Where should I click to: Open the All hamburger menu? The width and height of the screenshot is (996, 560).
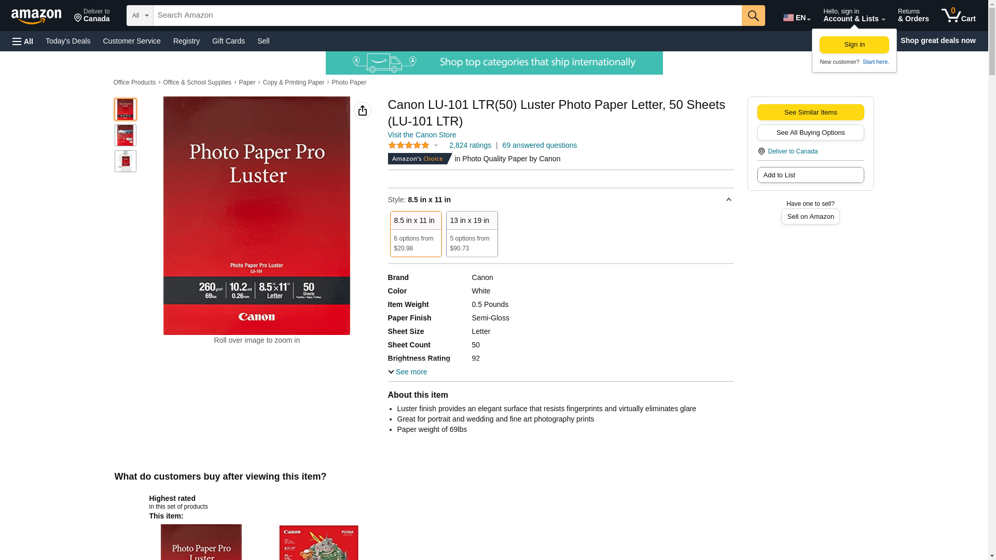coord(23,41)
